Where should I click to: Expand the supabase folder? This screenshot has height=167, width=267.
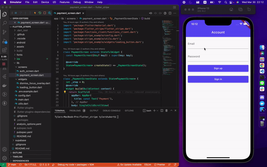pos(20,140)
